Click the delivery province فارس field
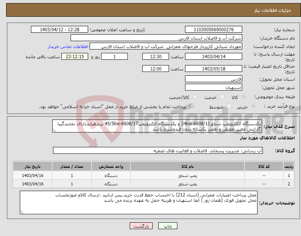 (x=214, y=79)
